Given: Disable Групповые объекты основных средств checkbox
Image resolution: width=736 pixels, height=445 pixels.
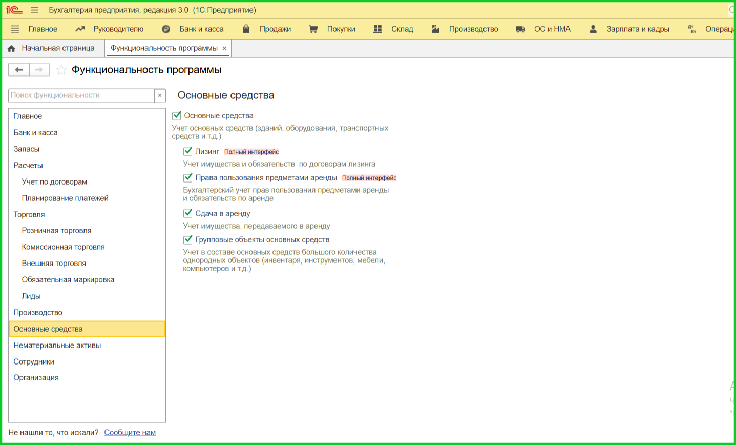Looking at the screenshot, I should (x=188, y=239).
